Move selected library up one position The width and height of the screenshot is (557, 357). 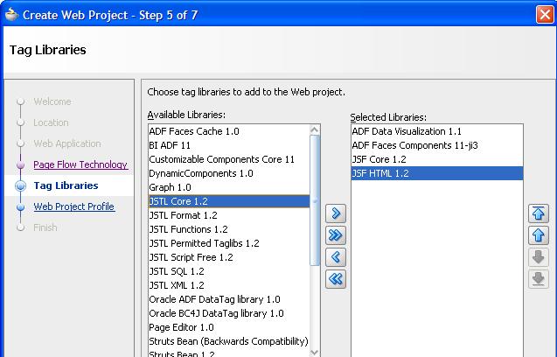(x=539, y=235)
